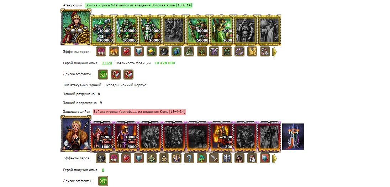The width and height of the screenshot is (390, 187).
Task: Click the green anchor effect icon
Action: [x=202, y=158]
